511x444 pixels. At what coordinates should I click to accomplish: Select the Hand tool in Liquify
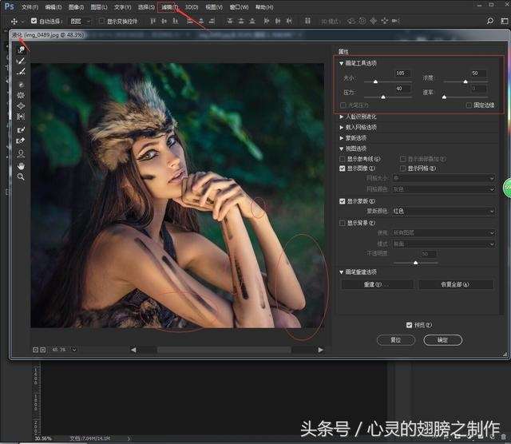click(x=21, y=165)
